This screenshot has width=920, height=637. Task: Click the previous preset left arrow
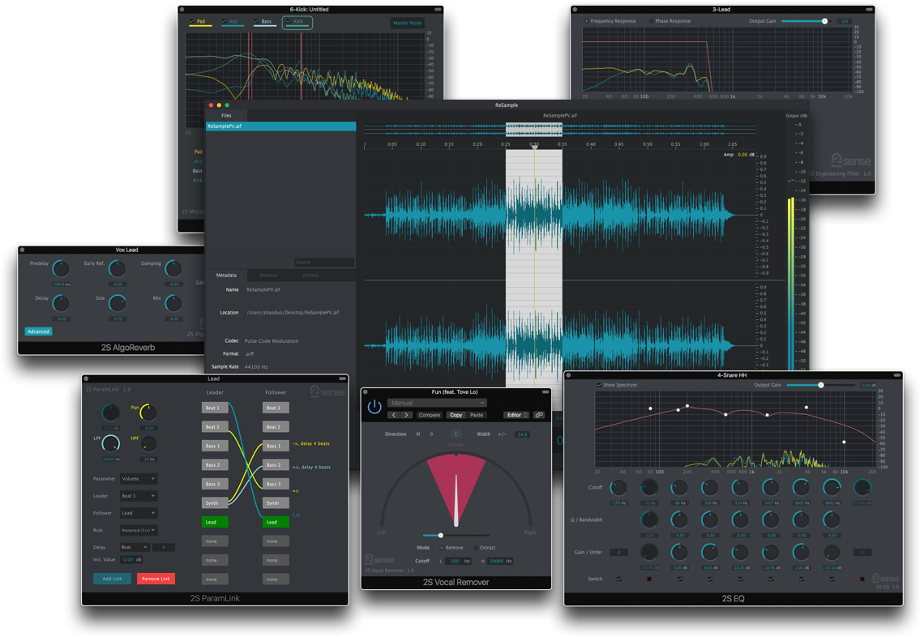[x=394, y=415]
